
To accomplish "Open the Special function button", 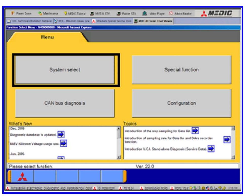I will pyautogui.click(x=181, y=70).
